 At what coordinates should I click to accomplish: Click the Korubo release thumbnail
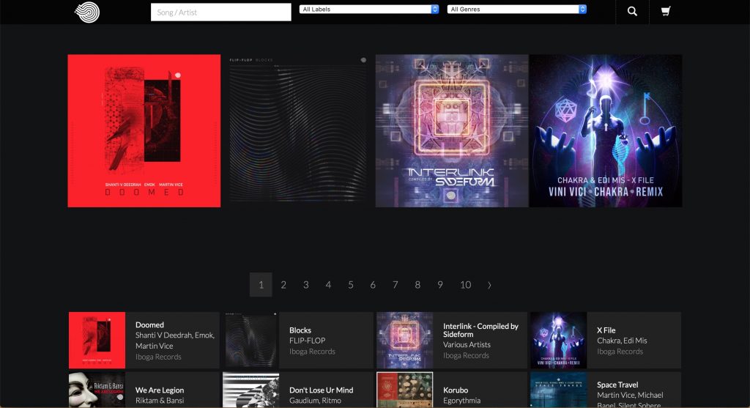point(404,390)
